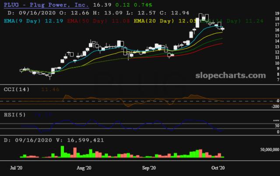This screenshot has height=176, width=280.
Task: Click the Aug '20 date axis label
Action: (x=83, y=168)
